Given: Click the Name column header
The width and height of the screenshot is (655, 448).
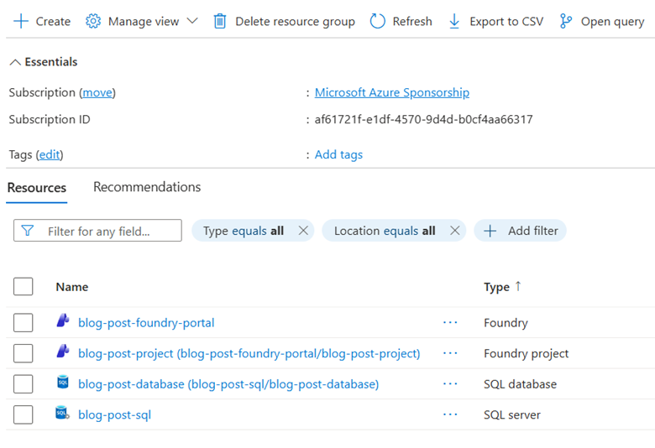Looking at the screenshot, I should pos(72,287).
